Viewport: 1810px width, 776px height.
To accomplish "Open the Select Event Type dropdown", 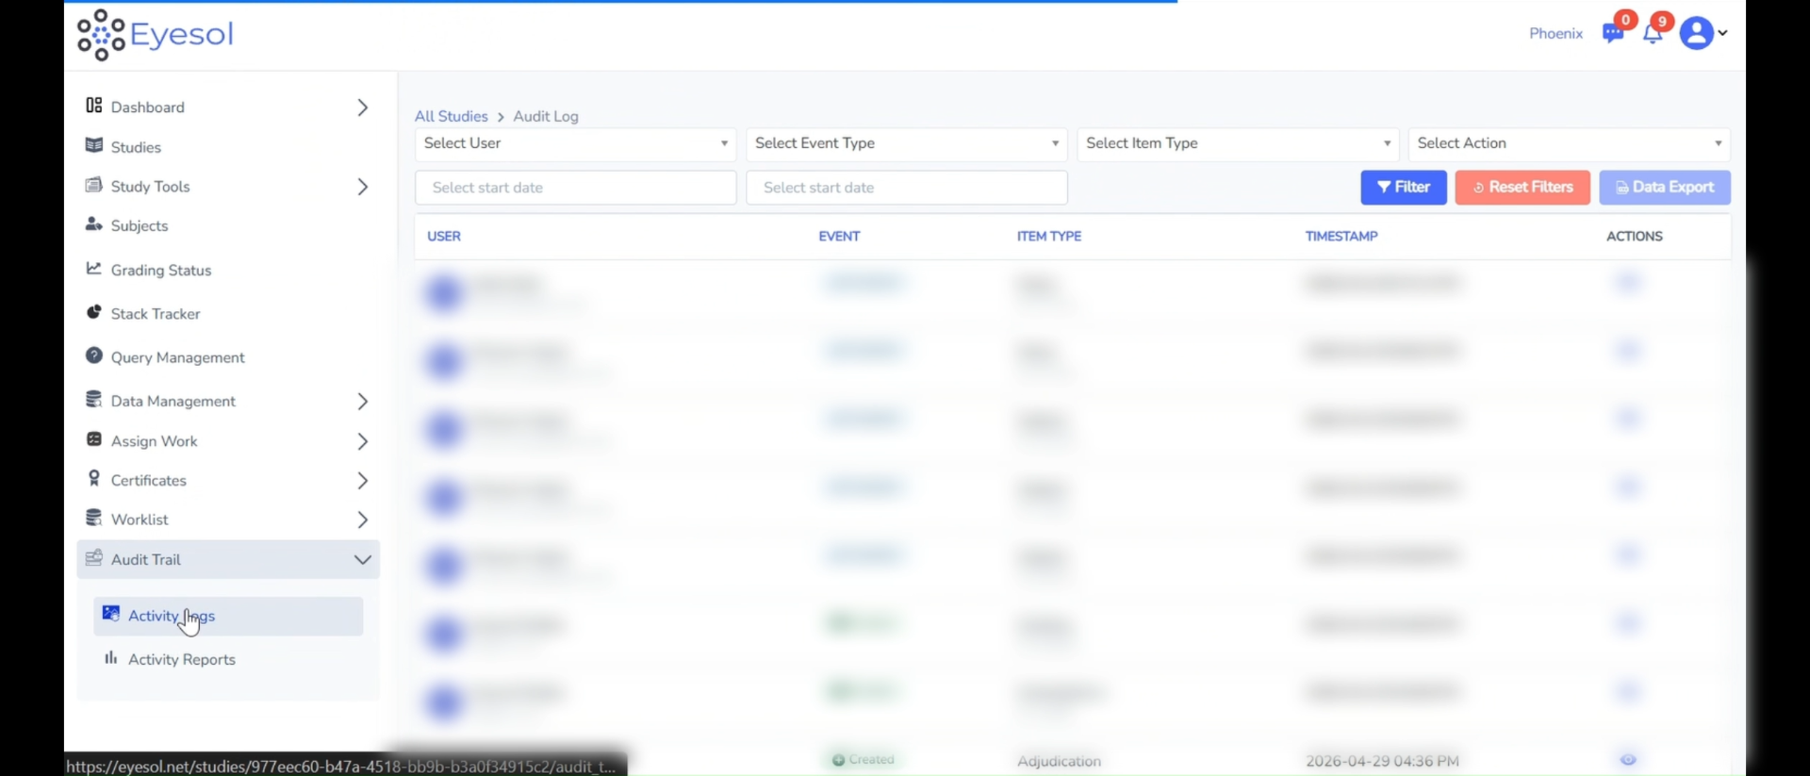I will point(906,143).
